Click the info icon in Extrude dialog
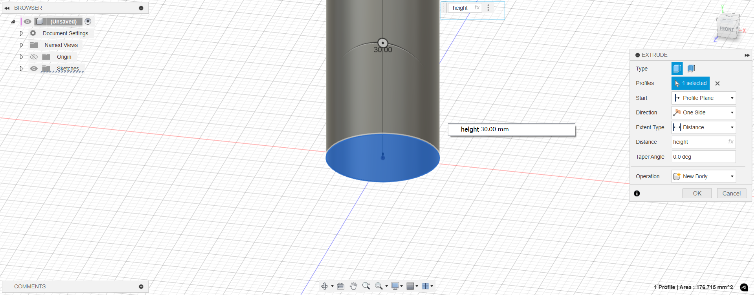This screenshot has height=295, width=754. (637, 194)
